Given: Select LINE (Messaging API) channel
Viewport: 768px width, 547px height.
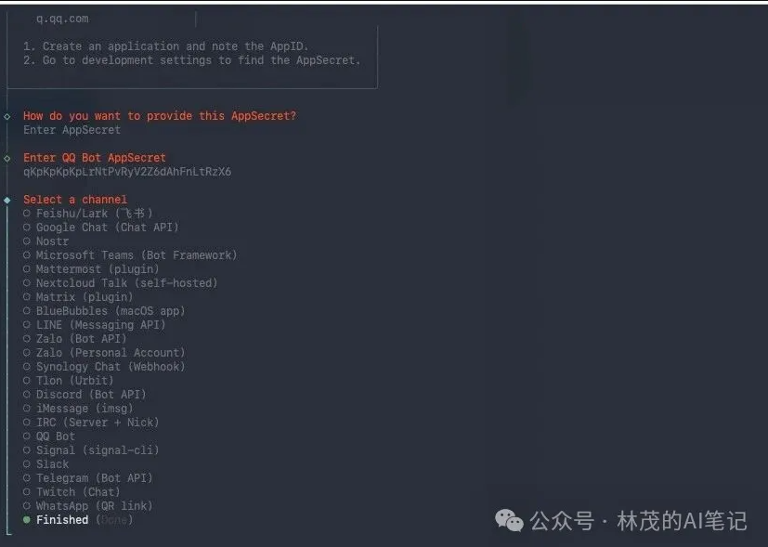Looking at the screenshot, I should pyautogui.click(x=100, y=325).
